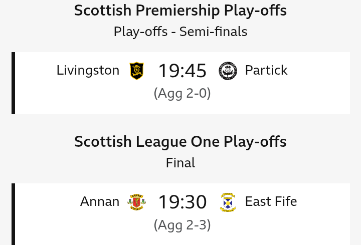
Task: Select the Partick team name
Action: [x=266, y=70]
